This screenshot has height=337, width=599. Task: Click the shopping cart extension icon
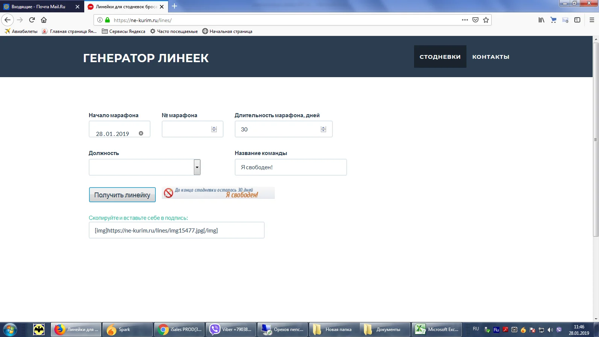click(553, 20)
